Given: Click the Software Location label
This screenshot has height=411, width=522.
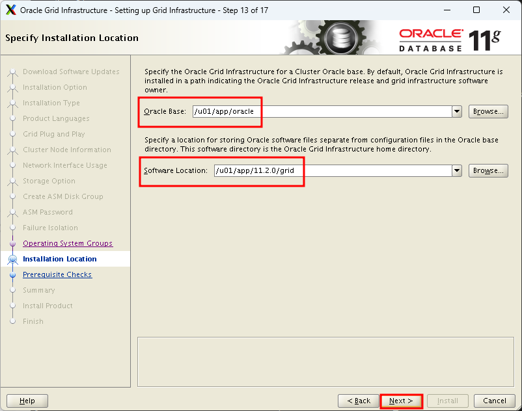Looking at the screenshot, I should coord(176,170).
